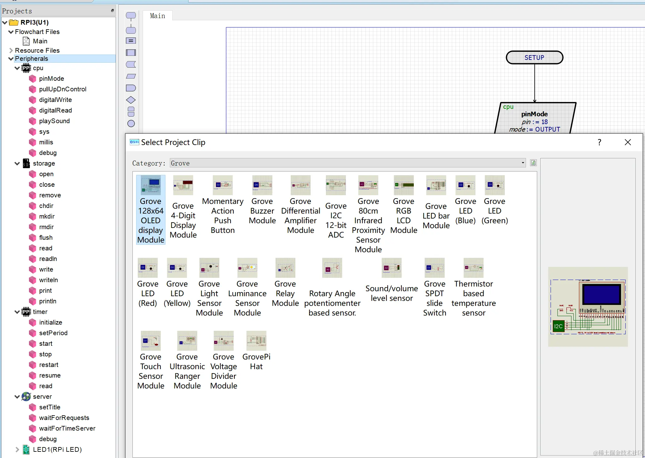The width and height of the screenshot is (645, 458).
Task: Click the dialog help question mark button
Action: point(599,142)
